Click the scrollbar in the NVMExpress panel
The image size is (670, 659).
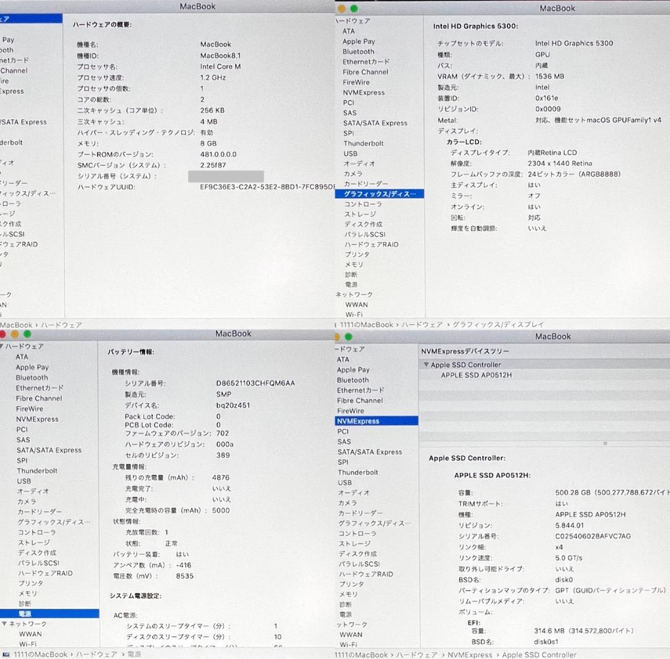(605, 444)
